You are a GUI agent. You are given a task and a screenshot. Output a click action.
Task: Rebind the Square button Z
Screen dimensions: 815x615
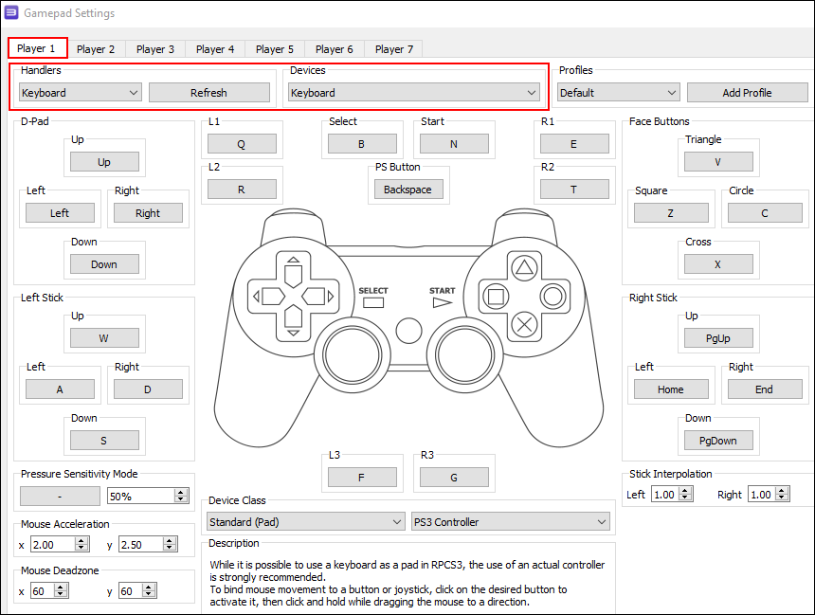[671, 213]
